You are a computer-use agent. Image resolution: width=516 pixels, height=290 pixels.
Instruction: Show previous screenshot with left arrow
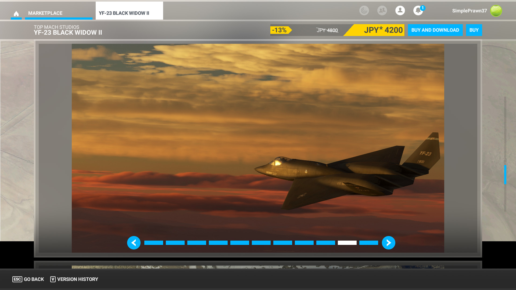coord(134,243)
